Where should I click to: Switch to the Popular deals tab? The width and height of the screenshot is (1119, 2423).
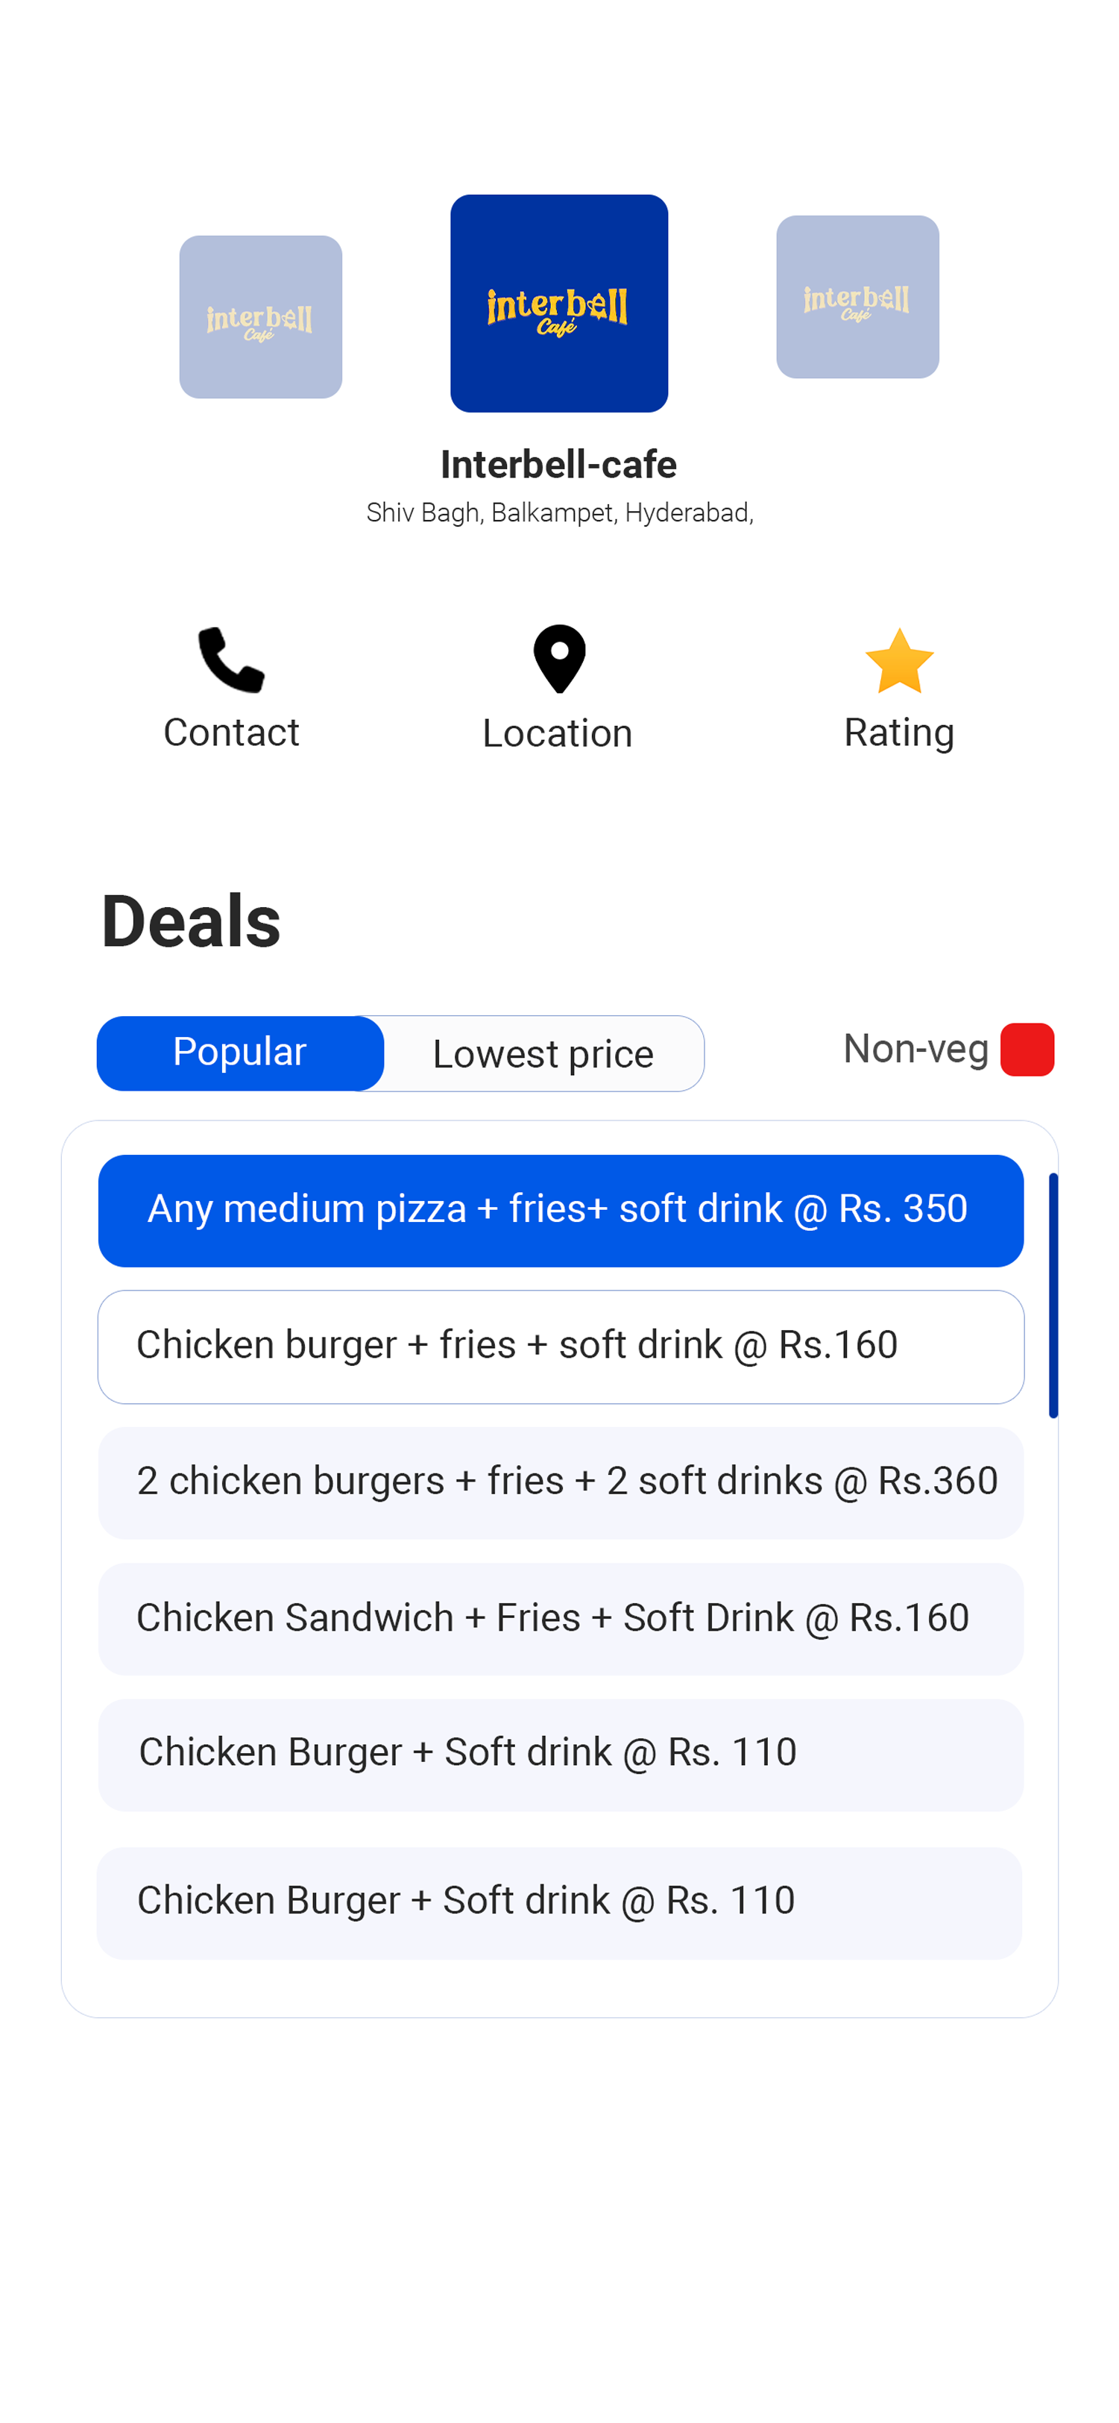click(240, 1053)
